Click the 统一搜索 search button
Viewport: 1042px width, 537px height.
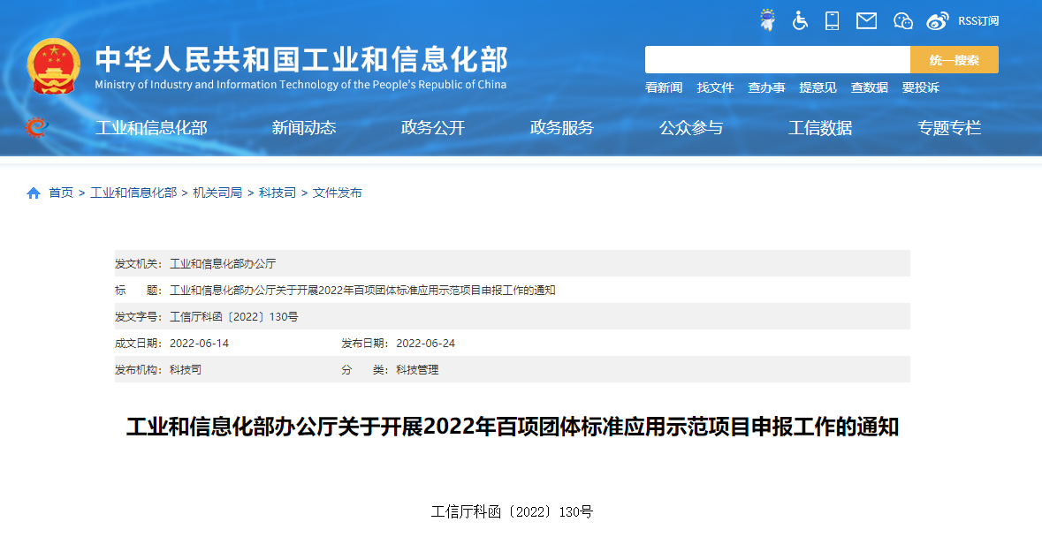click(x=955, y=60)
